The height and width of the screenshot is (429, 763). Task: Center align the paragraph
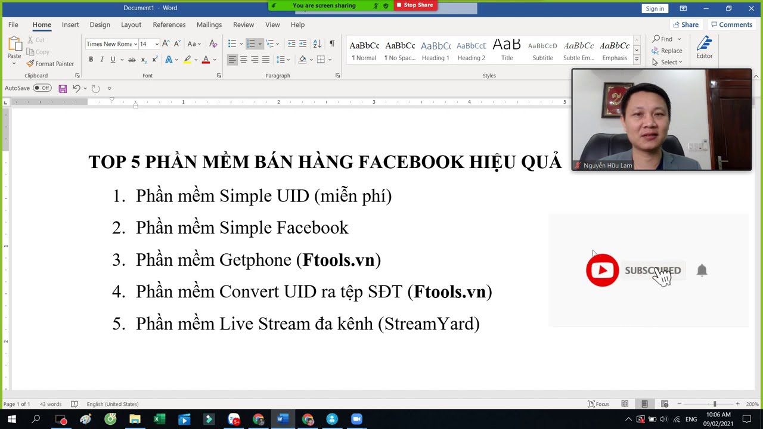click(243, 60)
